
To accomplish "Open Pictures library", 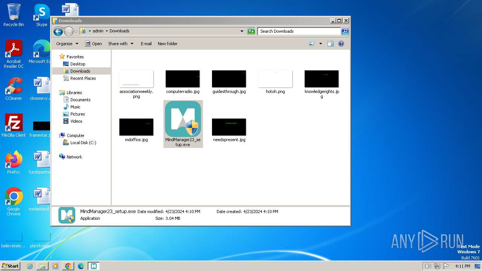I will click(78, 114).
